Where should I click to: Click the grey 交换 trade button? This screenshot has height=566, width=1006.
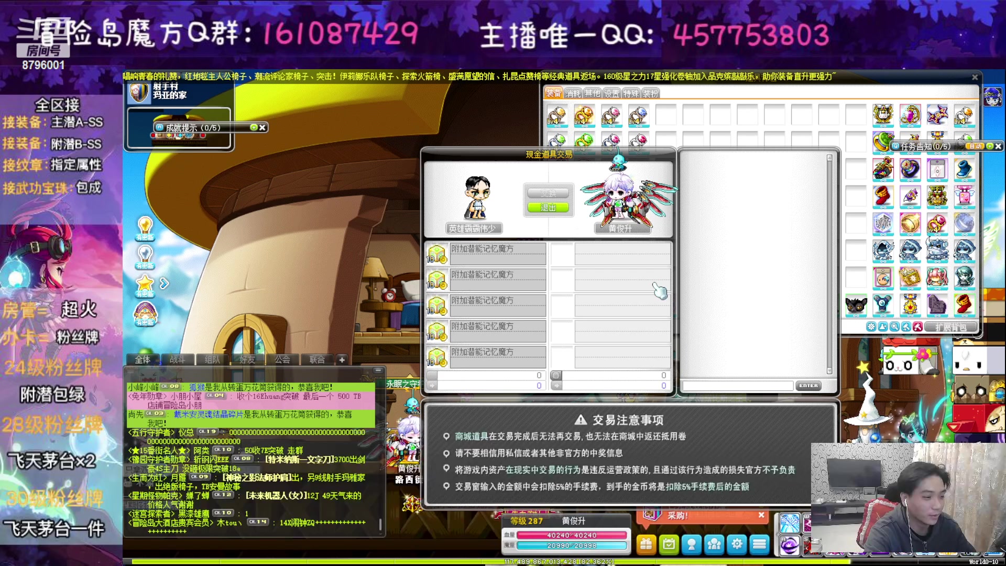548,193
